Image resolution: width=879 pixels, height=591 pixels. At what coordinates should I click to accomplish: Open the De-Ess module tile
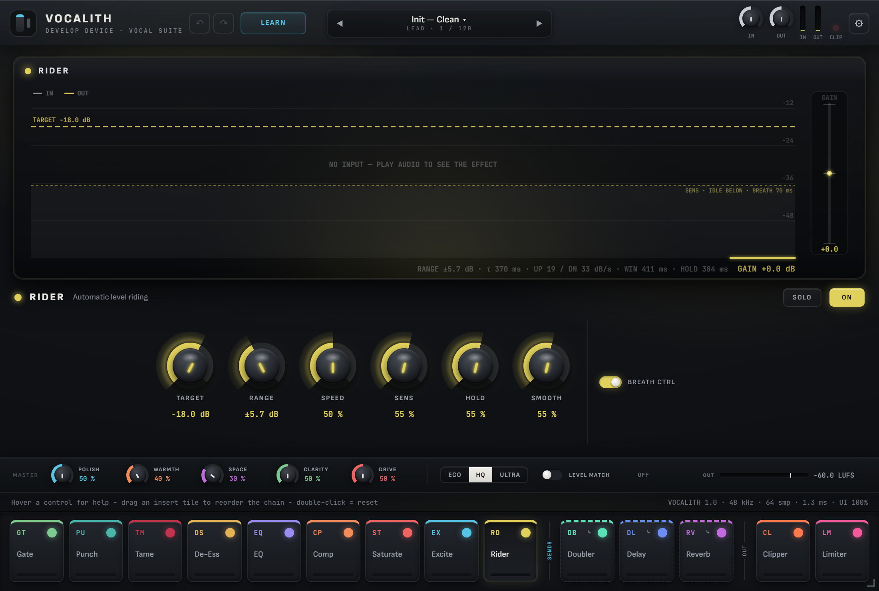[x=215, y=551]
